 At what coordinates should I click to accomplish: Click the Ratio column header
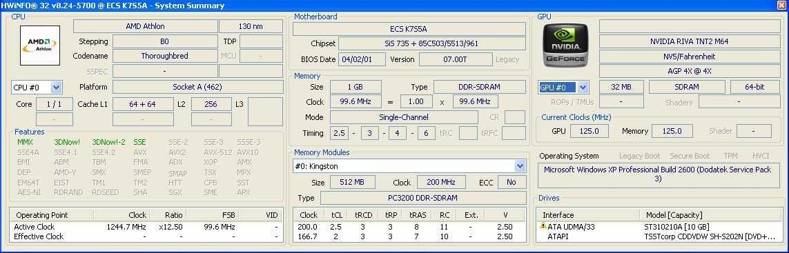(x=167, y=215)
